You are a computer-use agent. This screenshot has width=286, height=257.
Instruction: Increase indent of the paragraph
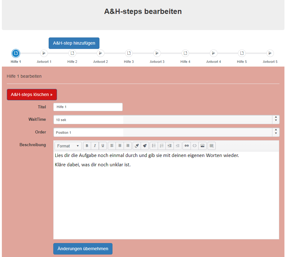[169, 146]
